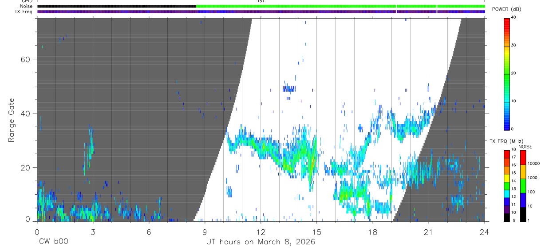
Task: Click the 3 hour tick on UT axis
Action: coord(93,232)
